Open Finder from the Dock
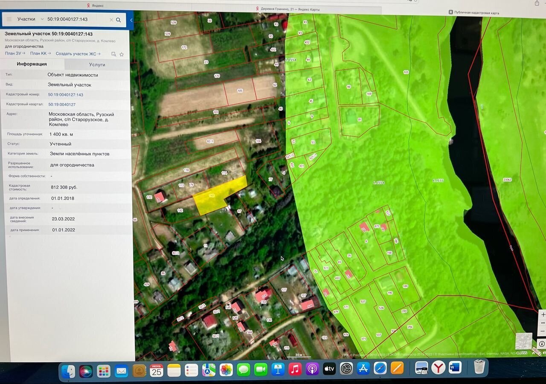This screenshot has width=546, height=384. click(68, 371)
